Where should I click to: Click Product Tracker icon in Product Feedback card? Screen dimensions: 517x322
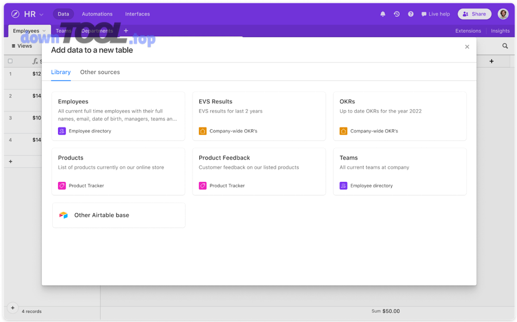202,185
